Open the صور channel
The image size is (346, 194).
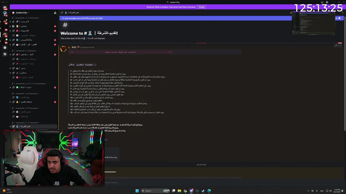[34, 68]
